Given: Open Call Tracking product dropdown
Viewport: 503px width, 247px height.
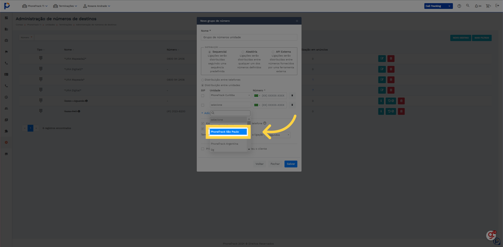Looking at the screenshot, I should [438, 6].
